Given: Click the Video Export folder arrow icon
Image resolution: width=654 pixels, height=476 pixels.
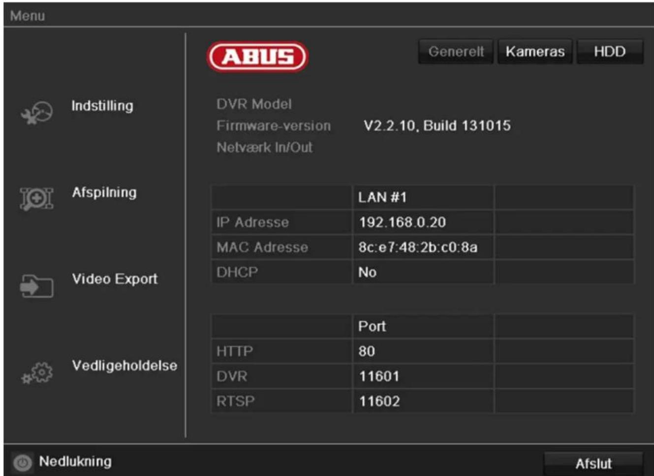Looking at the screenshot, I should pos(36,286).
